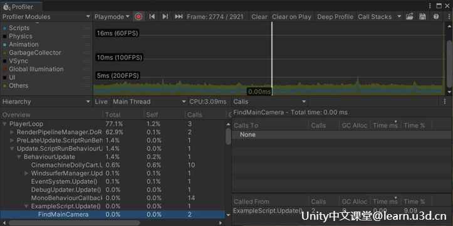Viewport: 453px width, 226px height.
Task: Click the Call Stacks button
Action: click(375, 17)
